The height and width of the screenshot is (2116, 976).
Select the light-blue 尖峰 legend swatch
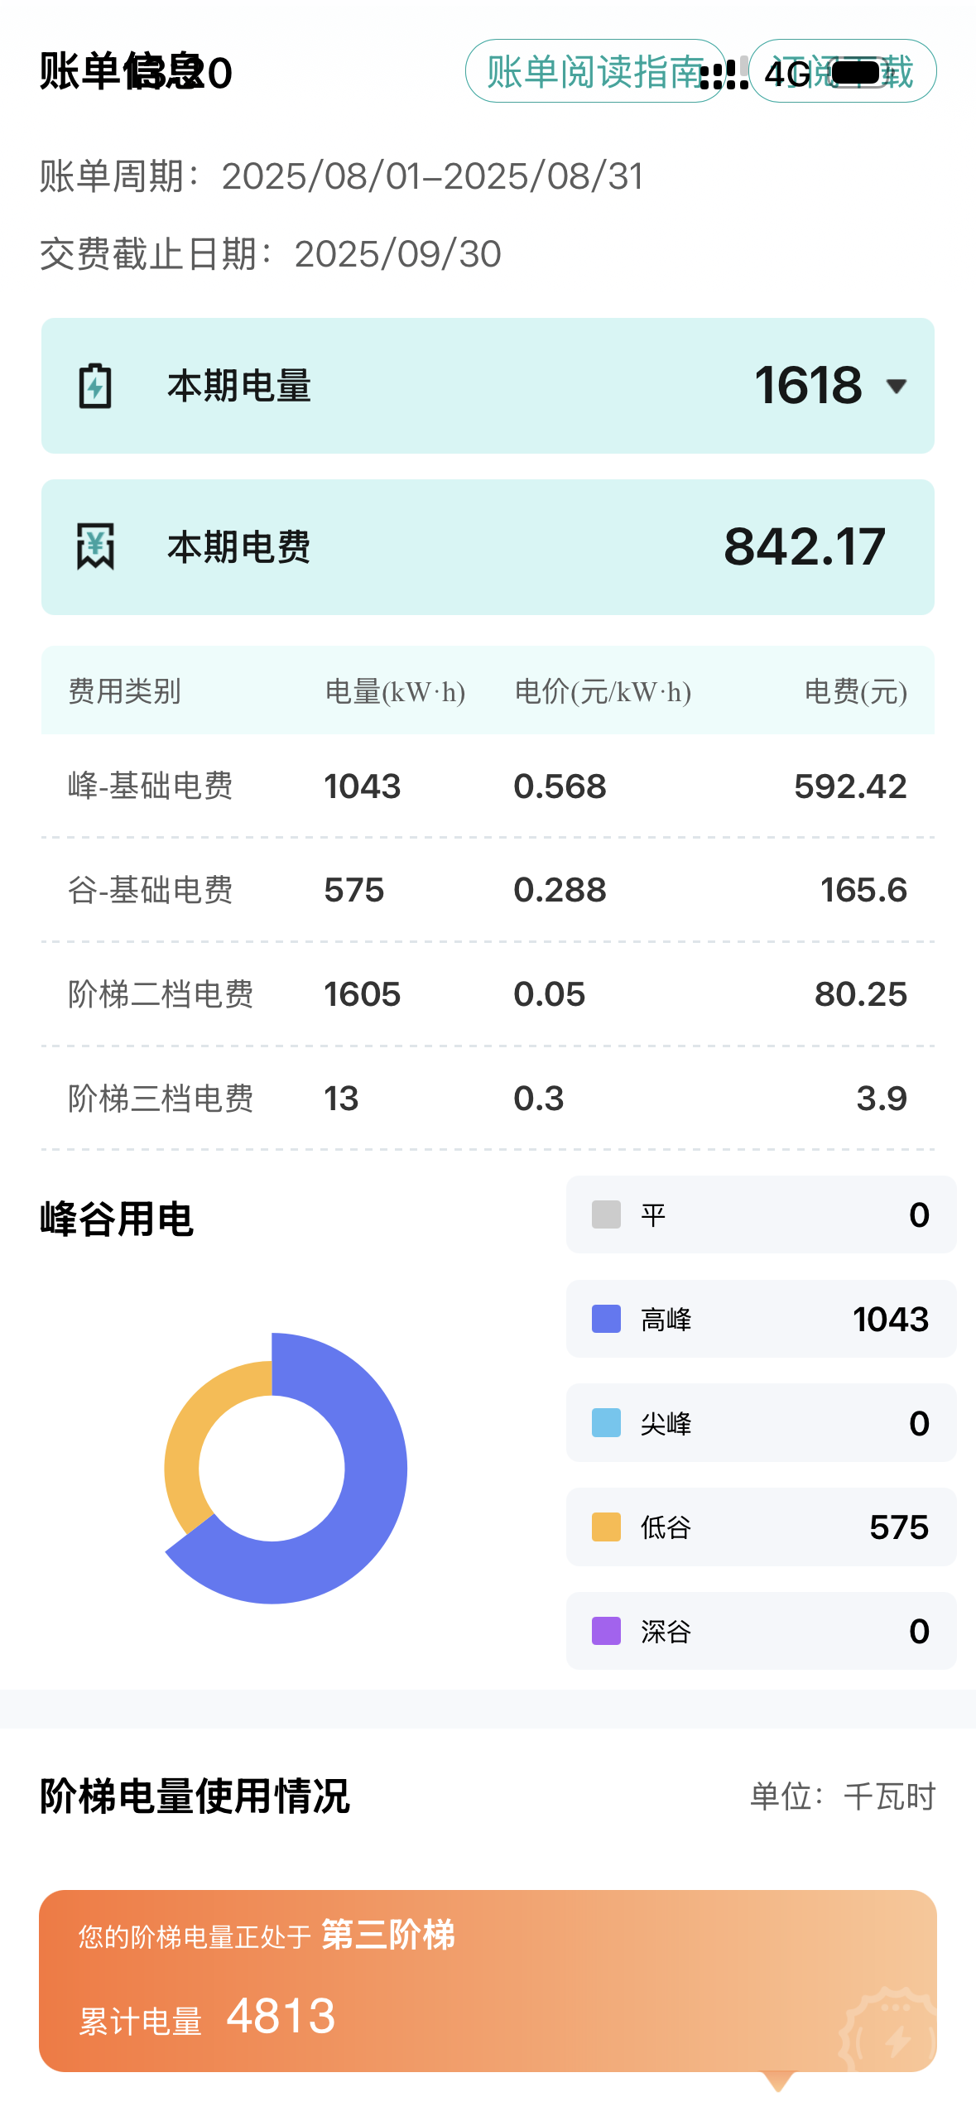coord(606,1423)
